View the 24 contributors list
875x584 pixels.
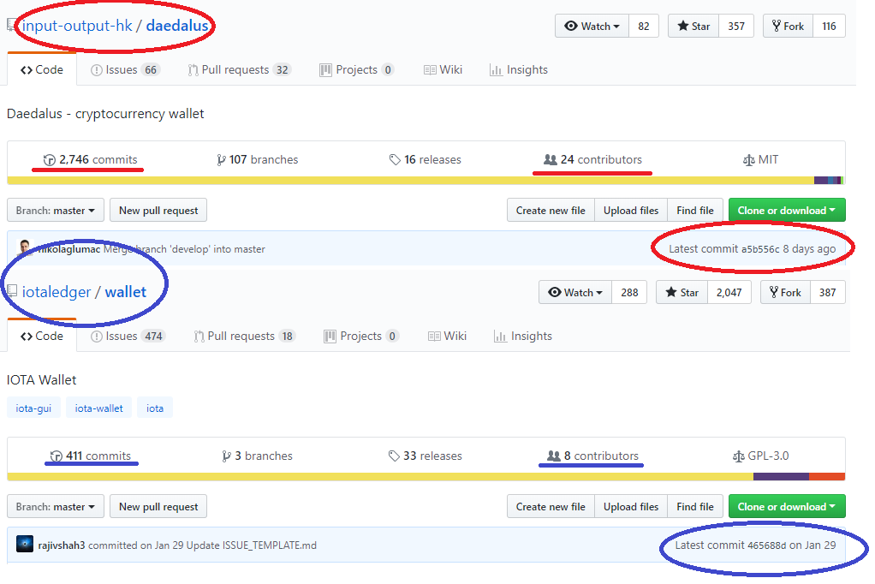point(592,160)
